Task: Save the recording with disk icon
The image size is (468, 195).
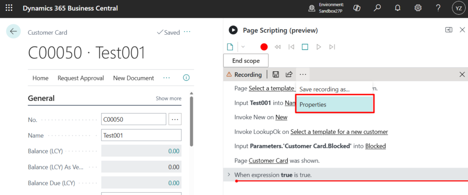Action: click(x=276, y=74)
